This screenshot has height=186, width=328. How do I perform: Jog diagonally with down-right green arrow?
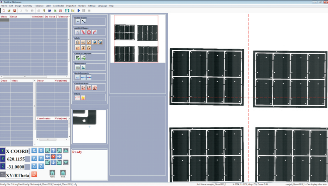click(x=59, y=162)
